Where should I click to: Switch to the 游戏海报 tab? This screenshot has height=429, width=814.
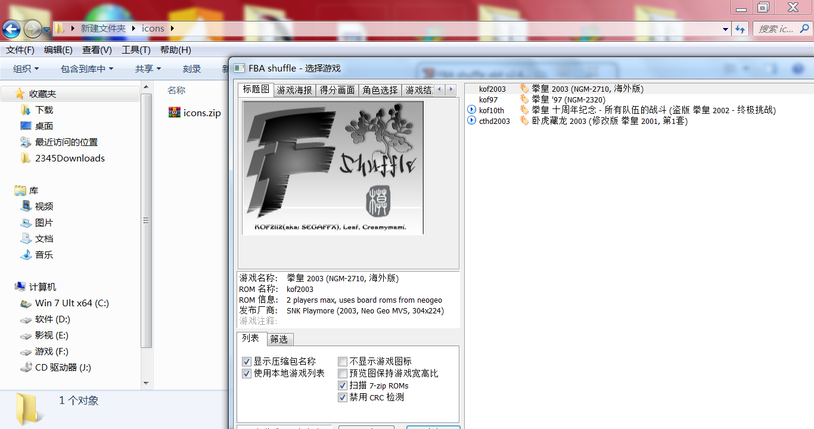tap(294, 90)
